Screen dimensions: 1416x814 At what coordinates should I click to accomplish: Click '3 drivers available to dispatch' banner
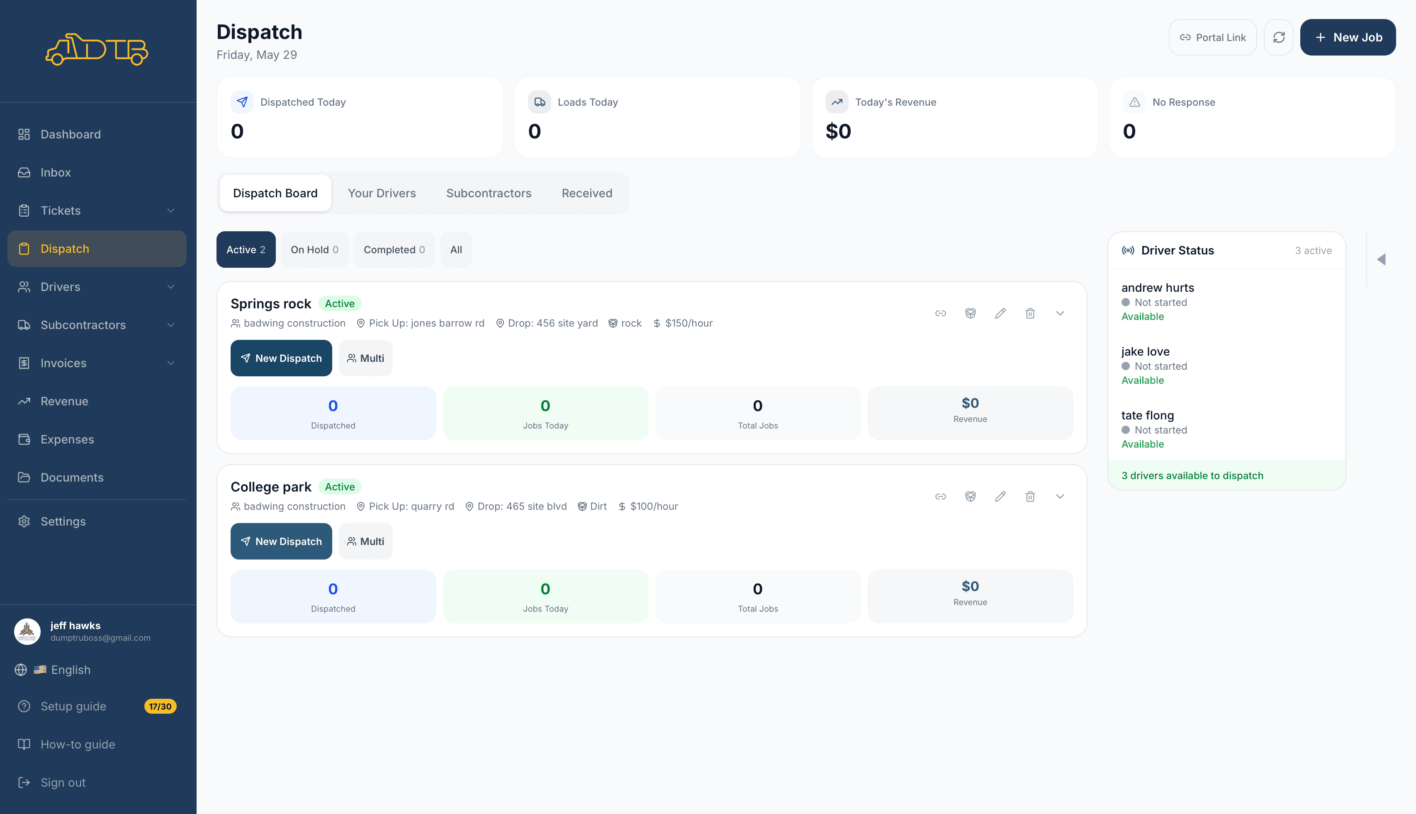(1226, 475)
